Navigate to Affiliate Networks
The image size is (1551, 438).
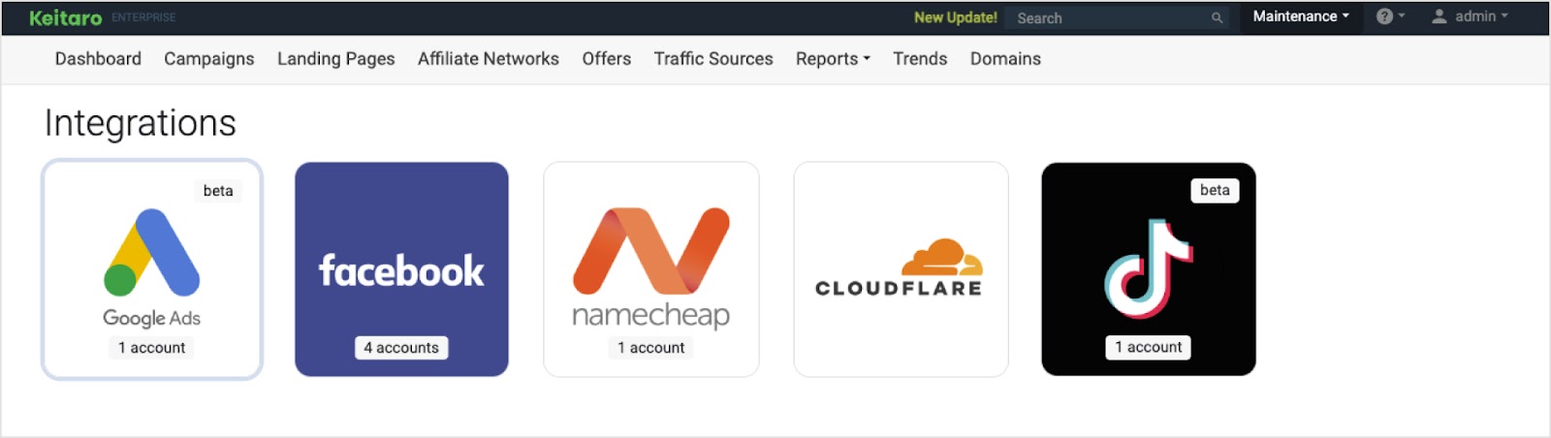pyautogui.click(x=489, y=59)
